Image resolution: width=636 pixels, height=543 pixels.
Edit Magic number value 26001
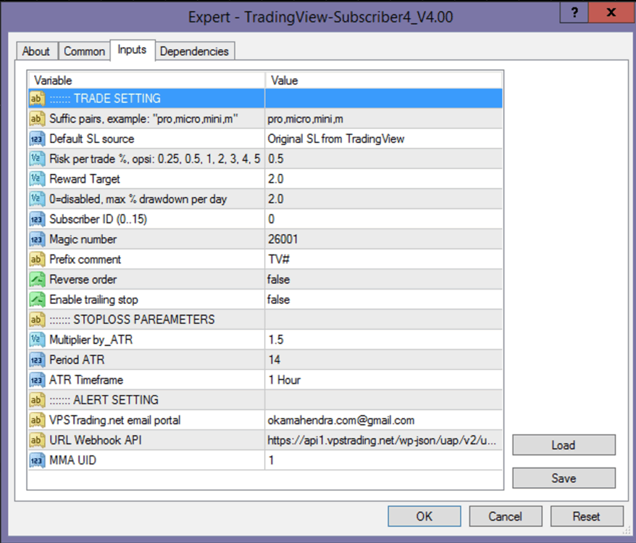click(x=384, y=239)
